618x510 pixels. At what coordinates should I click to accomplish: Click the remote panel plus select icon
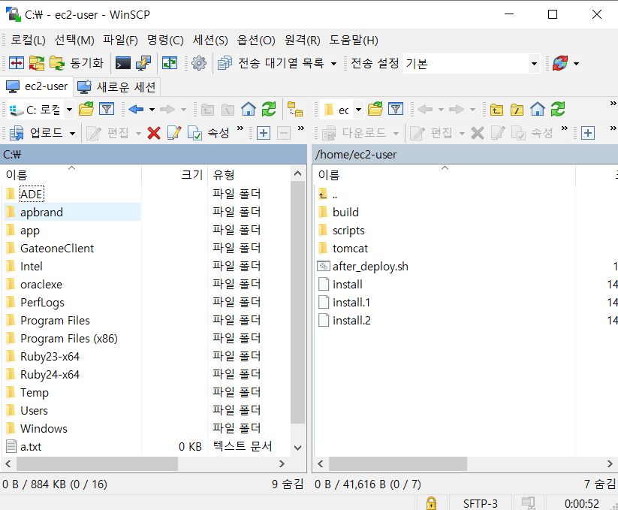588,133
